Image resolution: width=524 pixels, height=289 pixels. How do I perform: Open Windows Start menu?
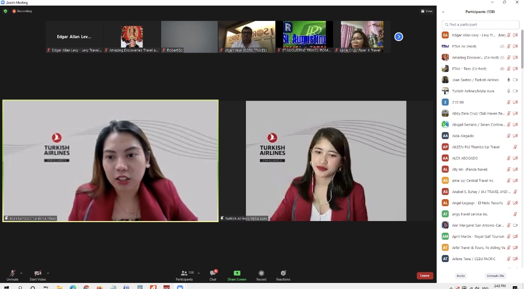6,287
